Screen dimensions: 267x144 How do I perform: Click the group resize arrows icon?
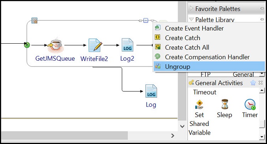(x=140, y=21)
